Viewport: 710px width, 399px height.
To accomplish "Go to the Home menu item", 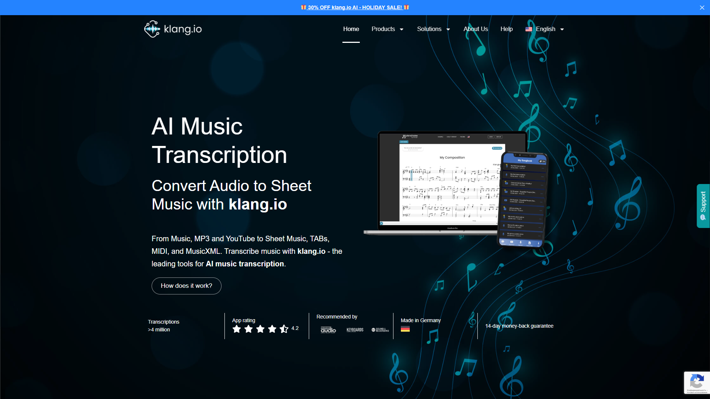I will 351,29.
